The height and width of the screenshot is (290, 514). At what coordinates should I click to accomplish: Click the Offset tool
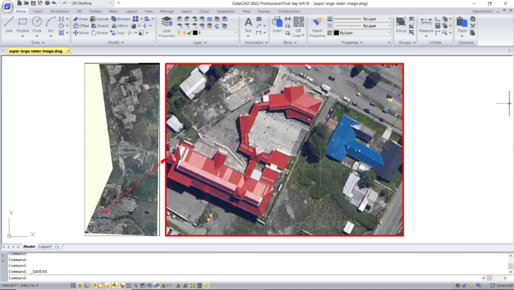pyautogui.click(x=81, y=26)
